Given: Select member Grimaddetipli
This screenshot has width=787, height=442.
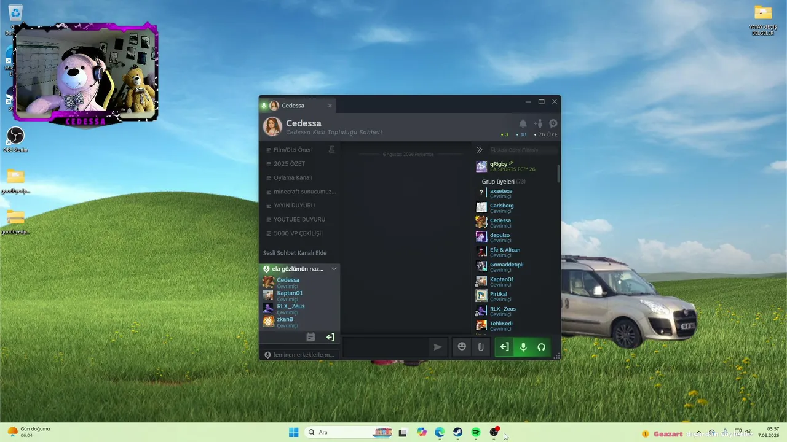Looking at the screenshot, I should tap(516, 267).
